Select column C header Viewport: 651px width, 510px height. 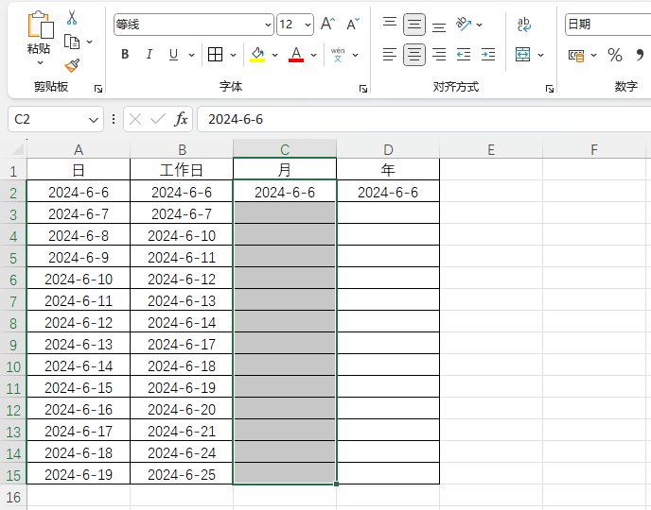285,149
